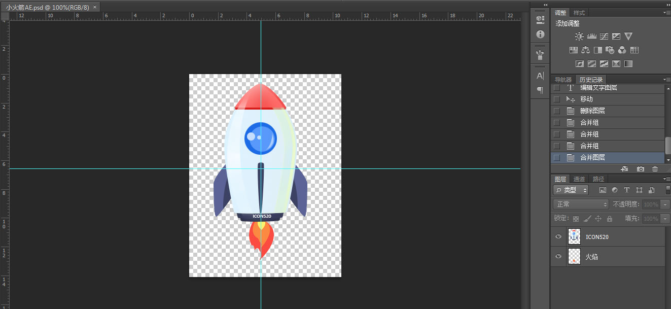The image size is (671, 309).
Task: Add a Color Balance adjustment
Action: pyautogui.click(x=586, y=50)
